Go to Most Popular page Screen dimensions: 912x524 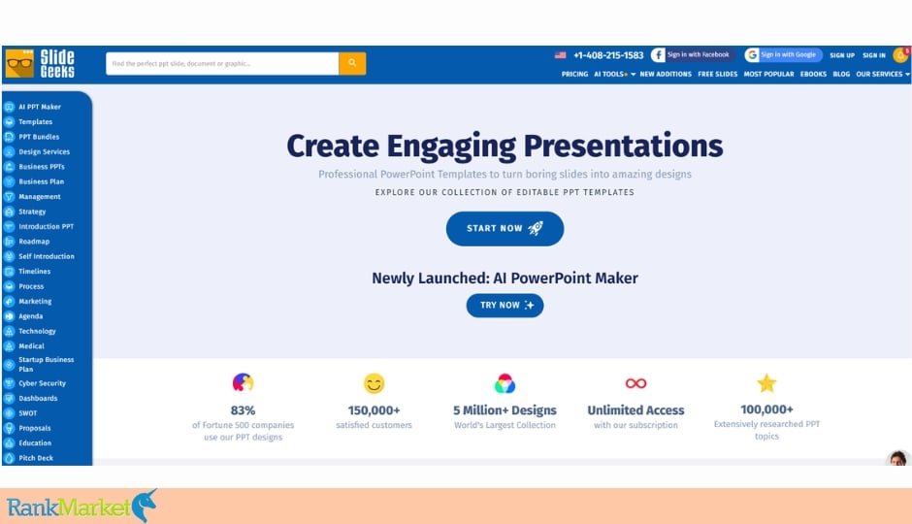[769, 75]
